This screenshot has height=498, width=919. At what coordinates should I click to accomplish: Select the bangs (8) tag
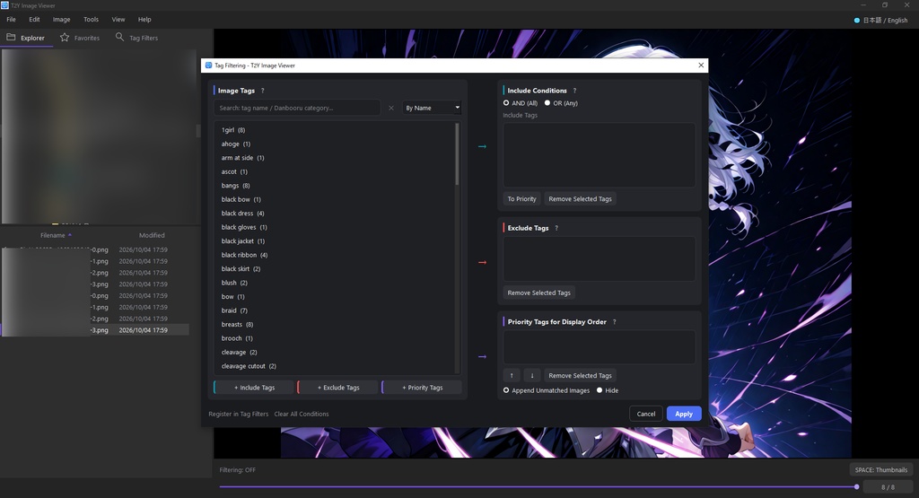tap(236, 186)
